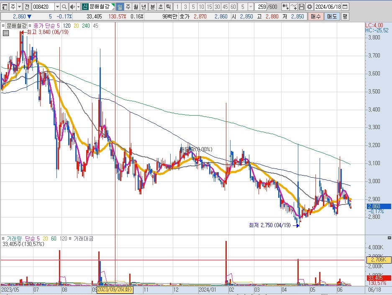Switch to 주 weekly chart period

point(128,7)
